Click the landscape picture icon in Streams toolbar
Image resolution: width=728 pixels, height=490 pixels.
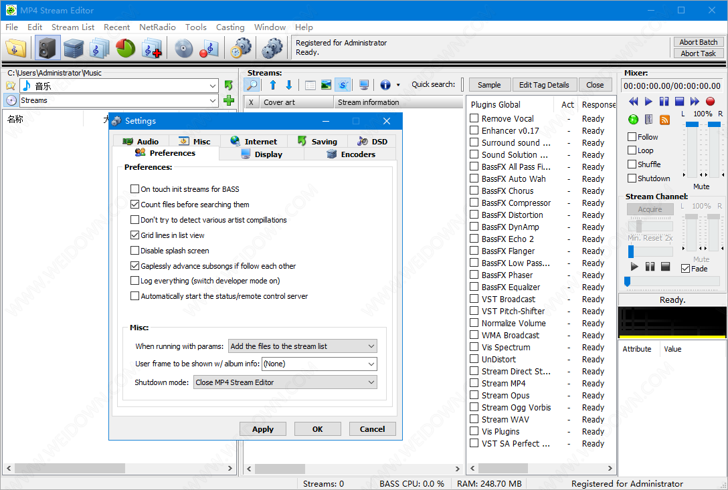click(x=327, y=84)
